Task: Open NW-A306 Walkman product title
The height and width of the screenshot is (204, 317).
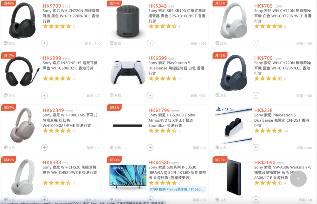Action: click(x=283, y=173)
